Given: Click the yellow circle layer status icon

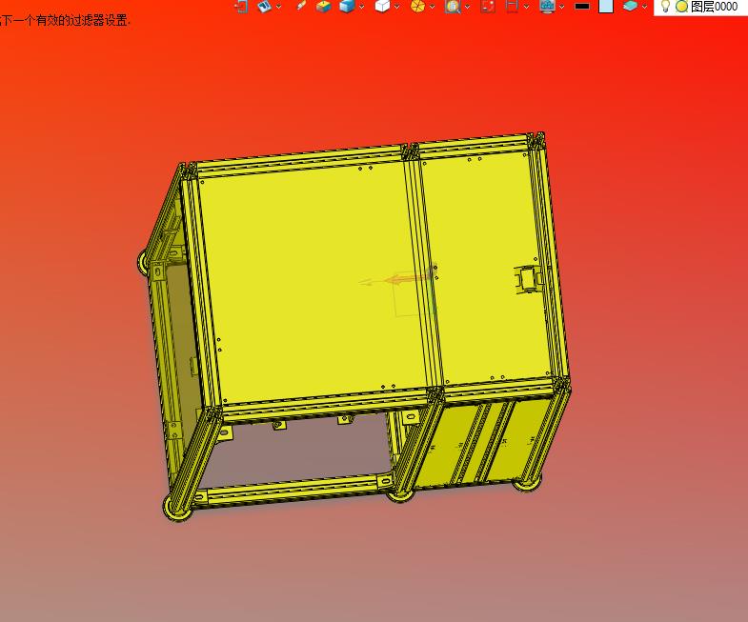Looking at the screenshot, I should [x=682, y=7].
